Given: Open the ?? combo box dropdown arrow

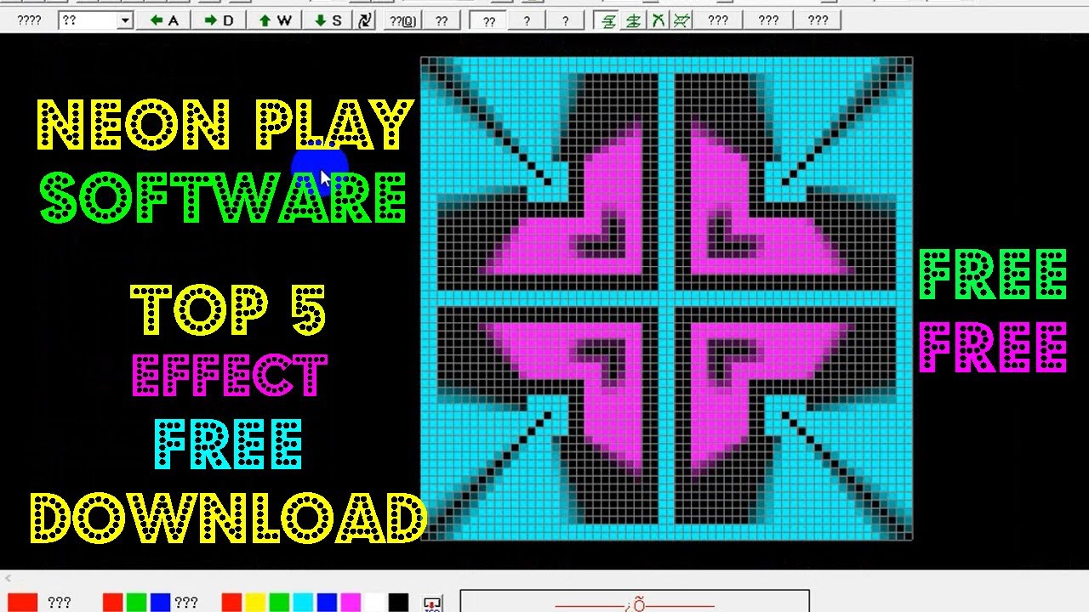Looking at the screenshot, I should click(x=125, y=20).
